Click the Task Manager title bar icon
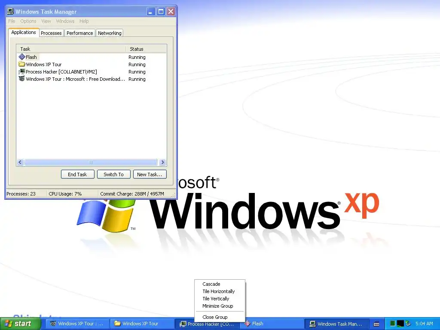The image size is (440, 330). coord(10,12)
